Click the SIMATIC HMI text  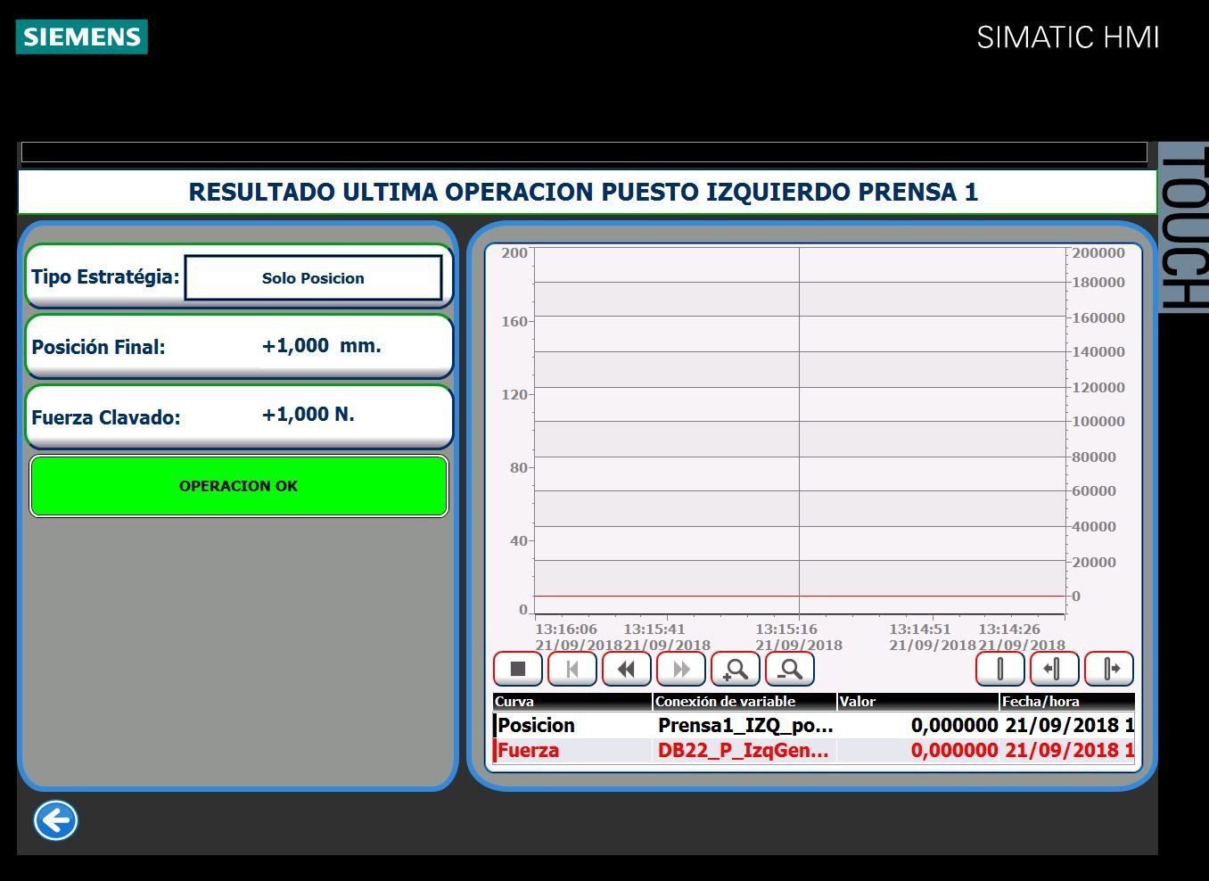point(1068,37)
